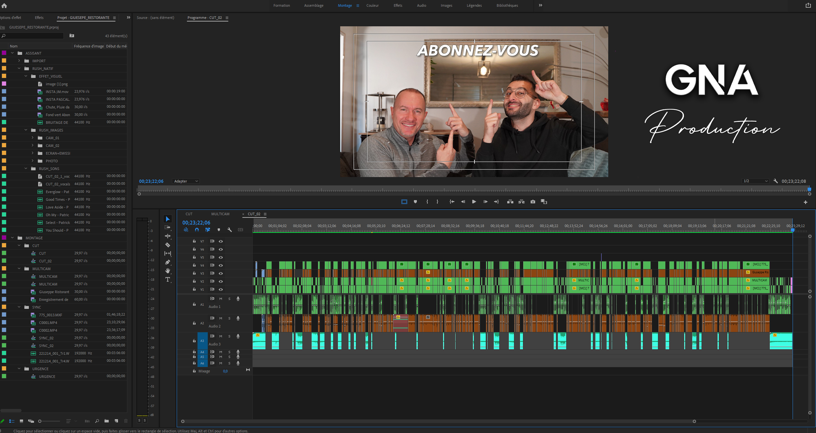Click the Mark Out button in program monitor
The height and width of the screenshot is (433, 816).
coord(437,202)
